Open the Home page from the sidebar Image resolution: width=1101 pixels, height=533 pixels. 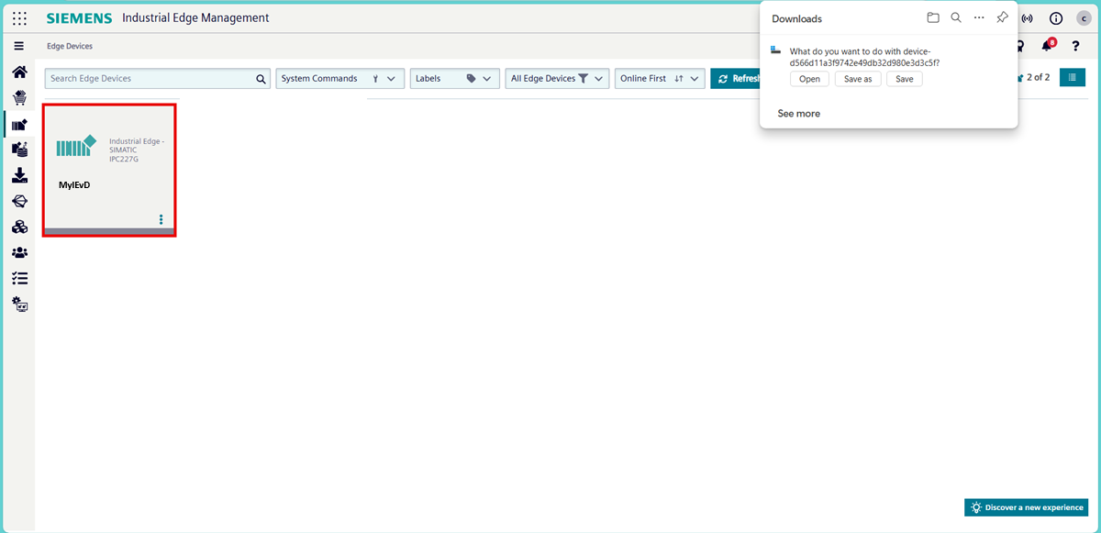point(18,72)
